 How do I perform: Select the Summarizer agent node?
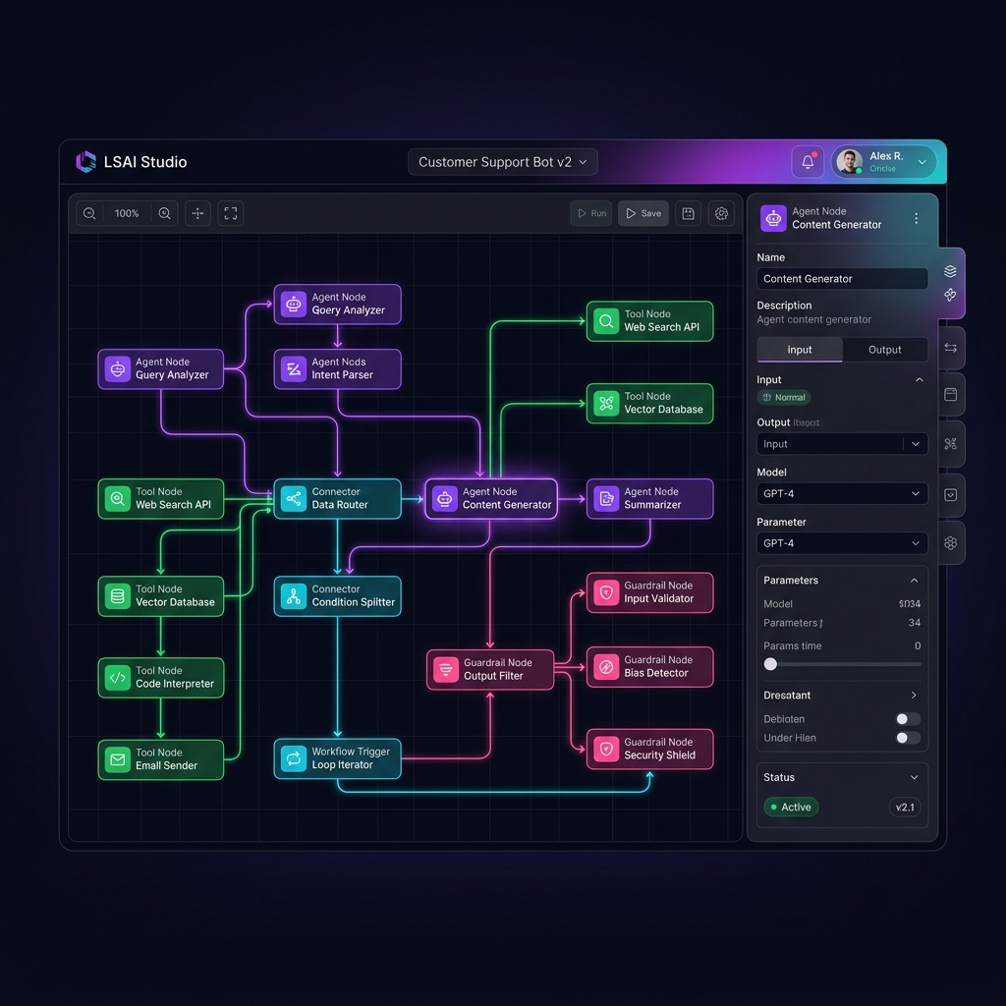(x=650, y=498)
